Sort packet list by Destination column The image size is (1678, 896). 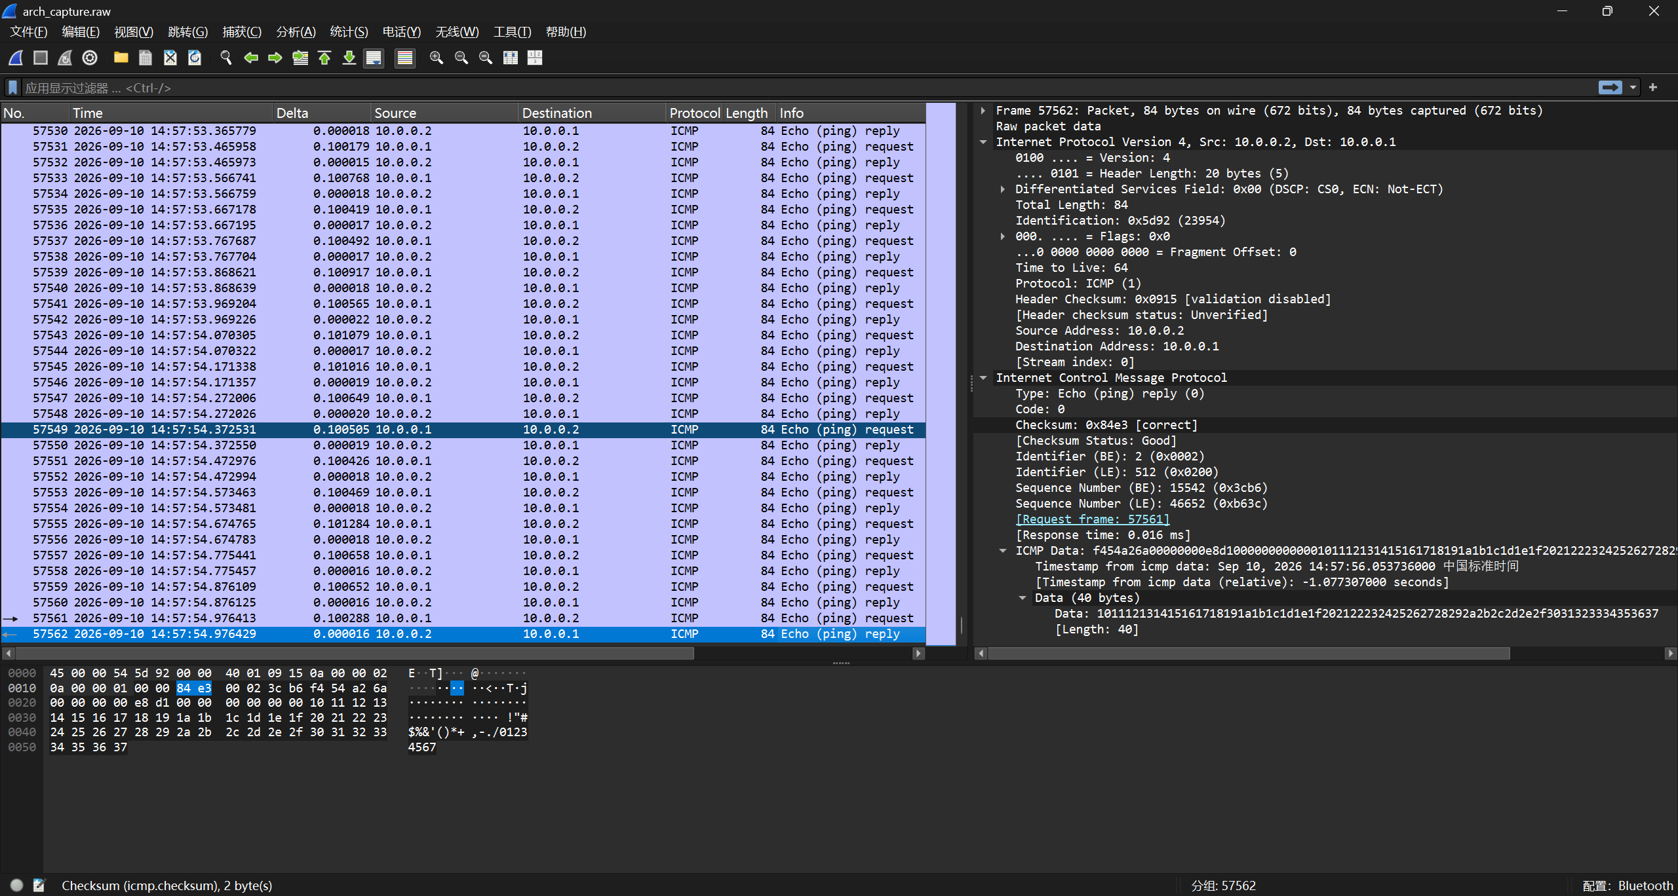tap(593, 113)
